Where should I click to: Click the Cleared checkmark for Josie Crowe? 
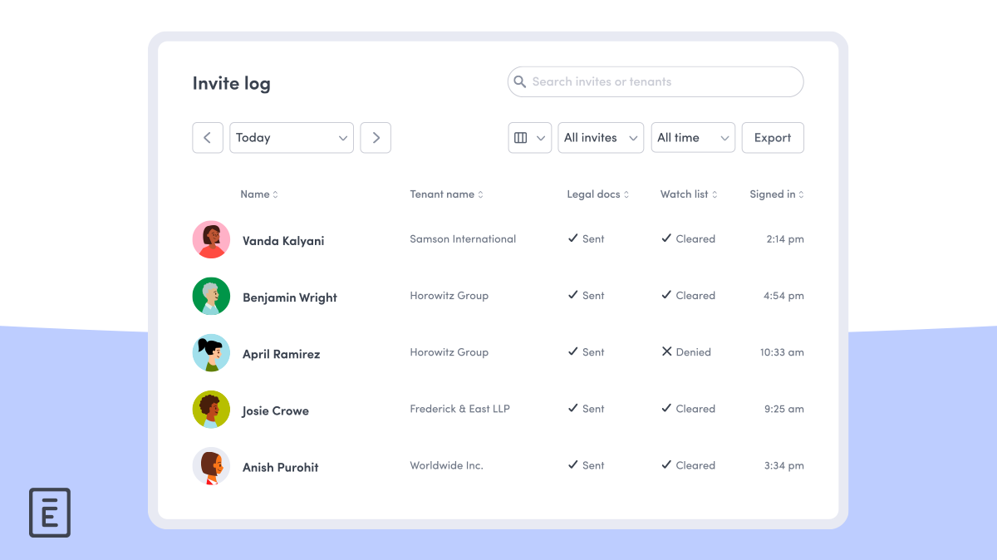click(x=666, y=408)
